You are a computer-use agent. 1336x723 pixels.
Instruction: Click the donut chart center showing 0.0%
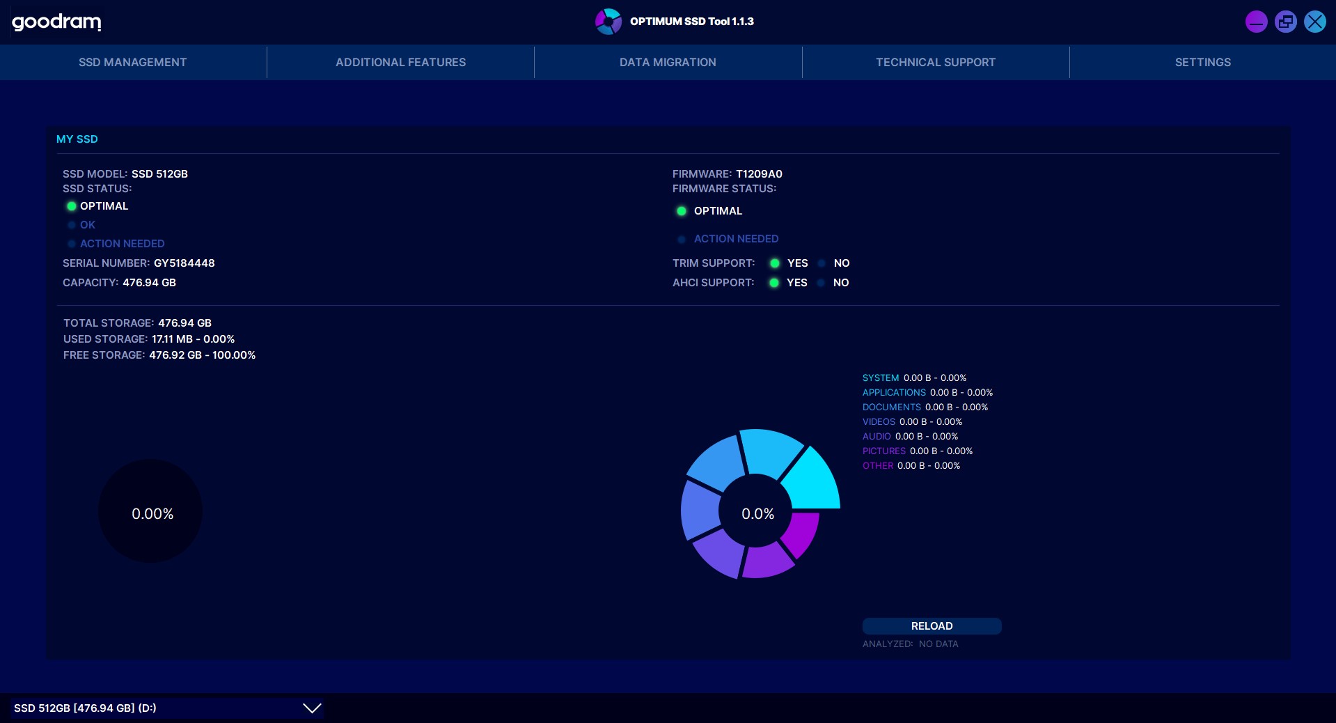coord(757,514)
